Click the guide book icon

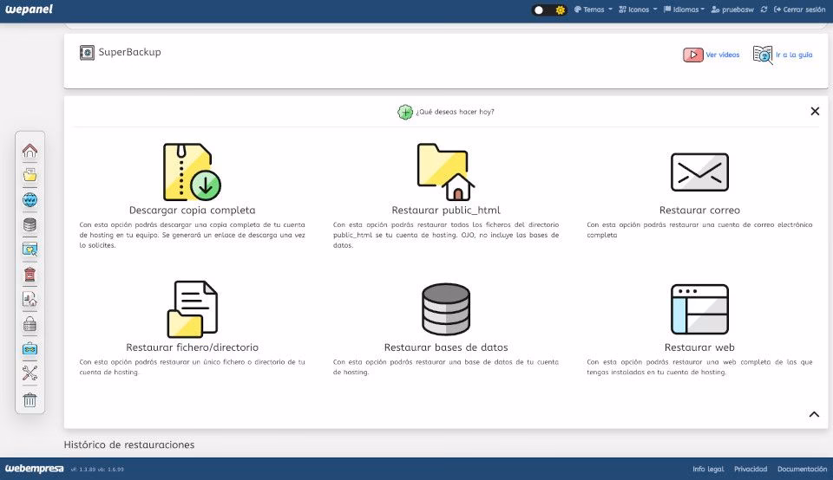763,55
